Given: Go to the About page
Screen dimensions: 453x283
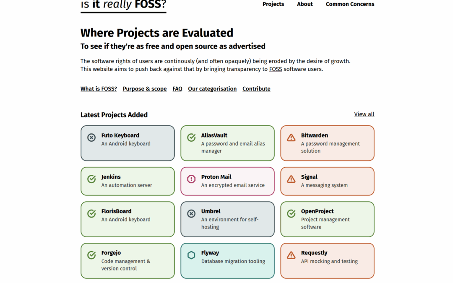Looking at the screenshot, I should (x=305, y=4).
